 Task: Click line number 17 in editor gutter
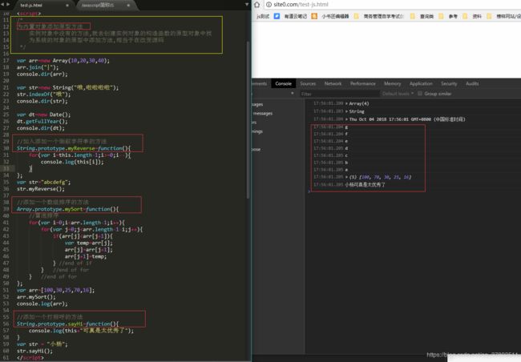point(6,60)
